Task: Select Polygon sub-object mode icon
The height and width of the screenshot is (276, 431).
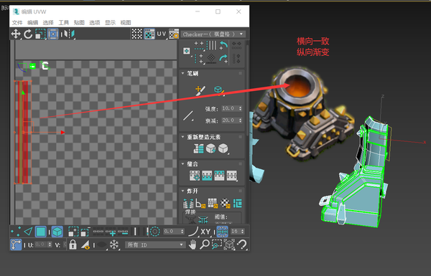Action: pyautogui.click(x=40, y=232)
